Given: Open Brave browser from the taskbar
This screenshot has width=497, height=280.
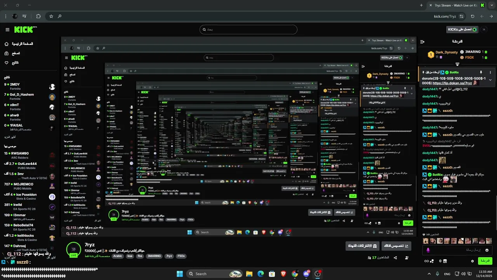Looking at the screenshot, I should click(283, 274).
